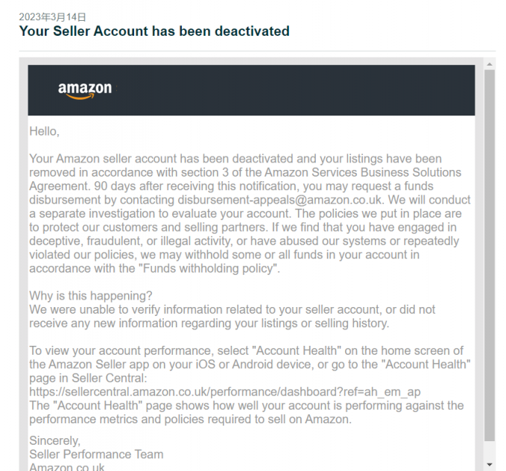Click the 'Amazon Services Business Solutions' text
This screenshot has width=506, height=471.
[363, 172]
